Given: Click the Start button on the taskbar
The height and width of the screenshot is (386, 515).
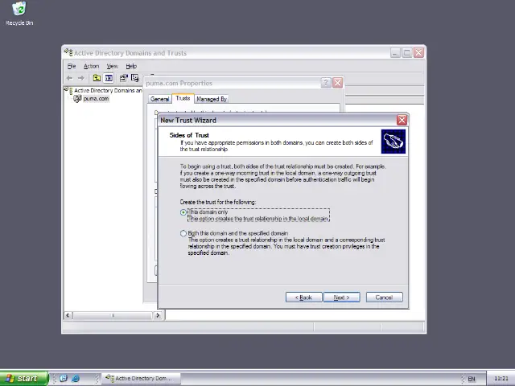Looking at the screenshot, I should (x=22, y=378).
